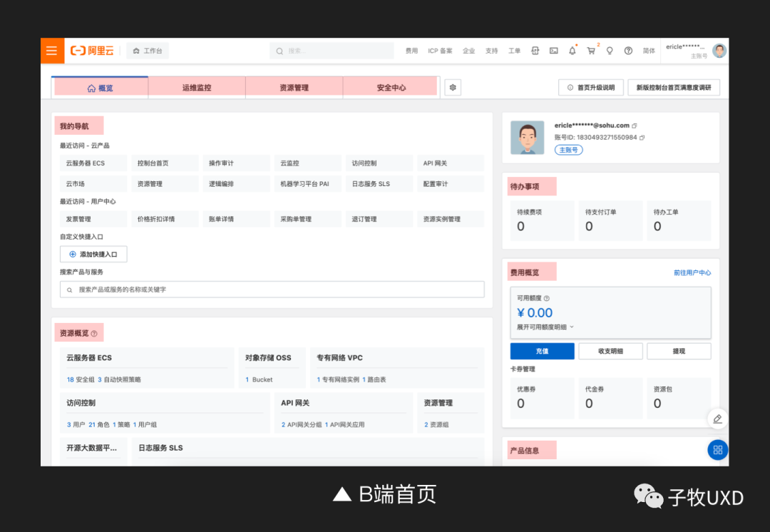Open 云服务器 ECS shortcut in 我的导航
Image resolution: width=770 pixels, height=532 pixels.
[93, 163]
